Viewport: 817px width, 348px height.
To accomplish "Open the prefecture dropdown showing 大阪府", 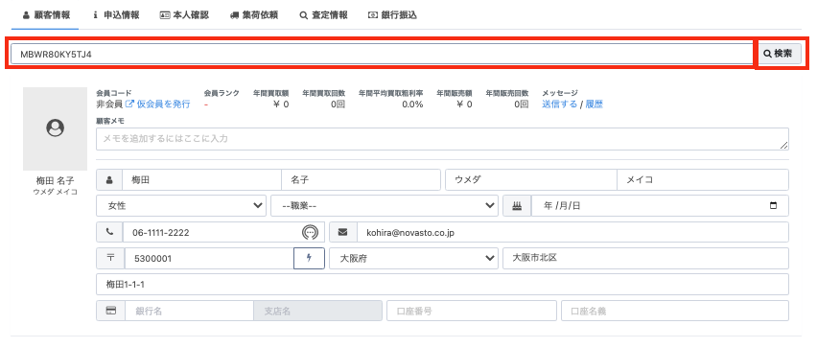I will [413, 258].
